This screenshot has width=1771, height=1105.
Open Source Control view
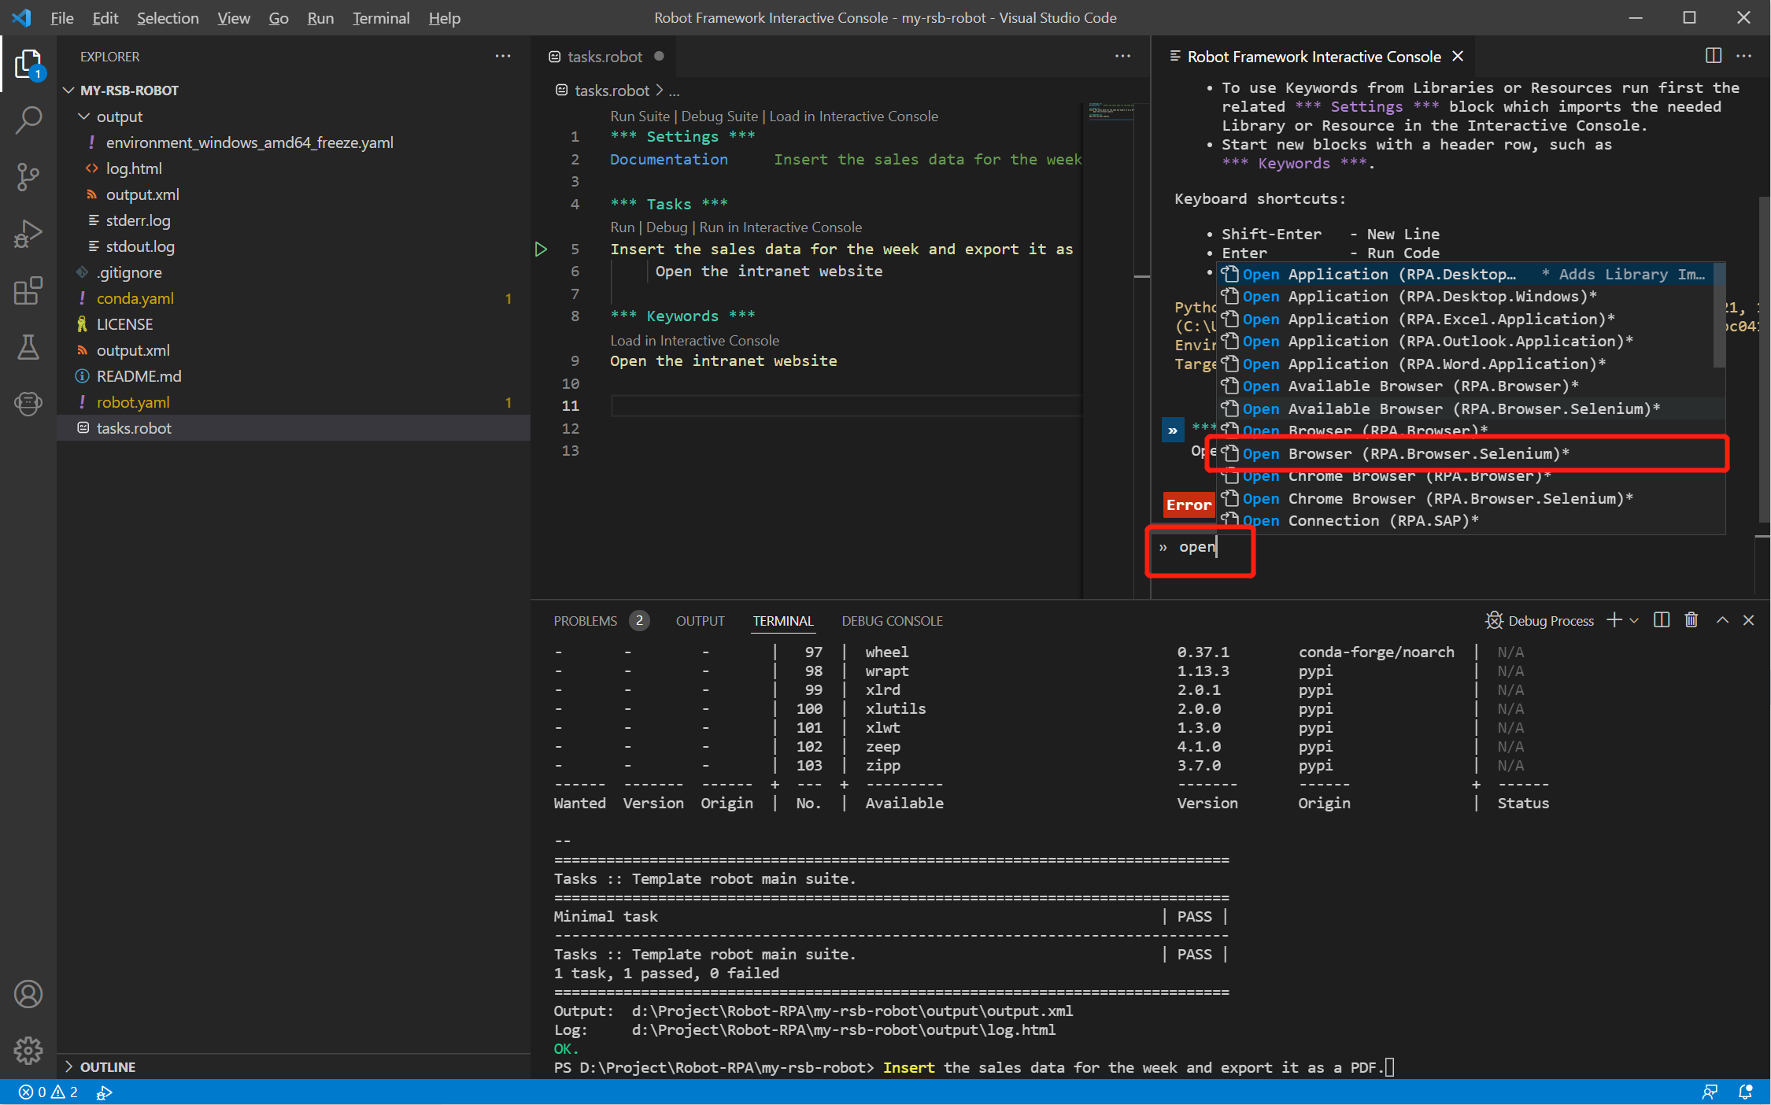[x=28, y=176]
